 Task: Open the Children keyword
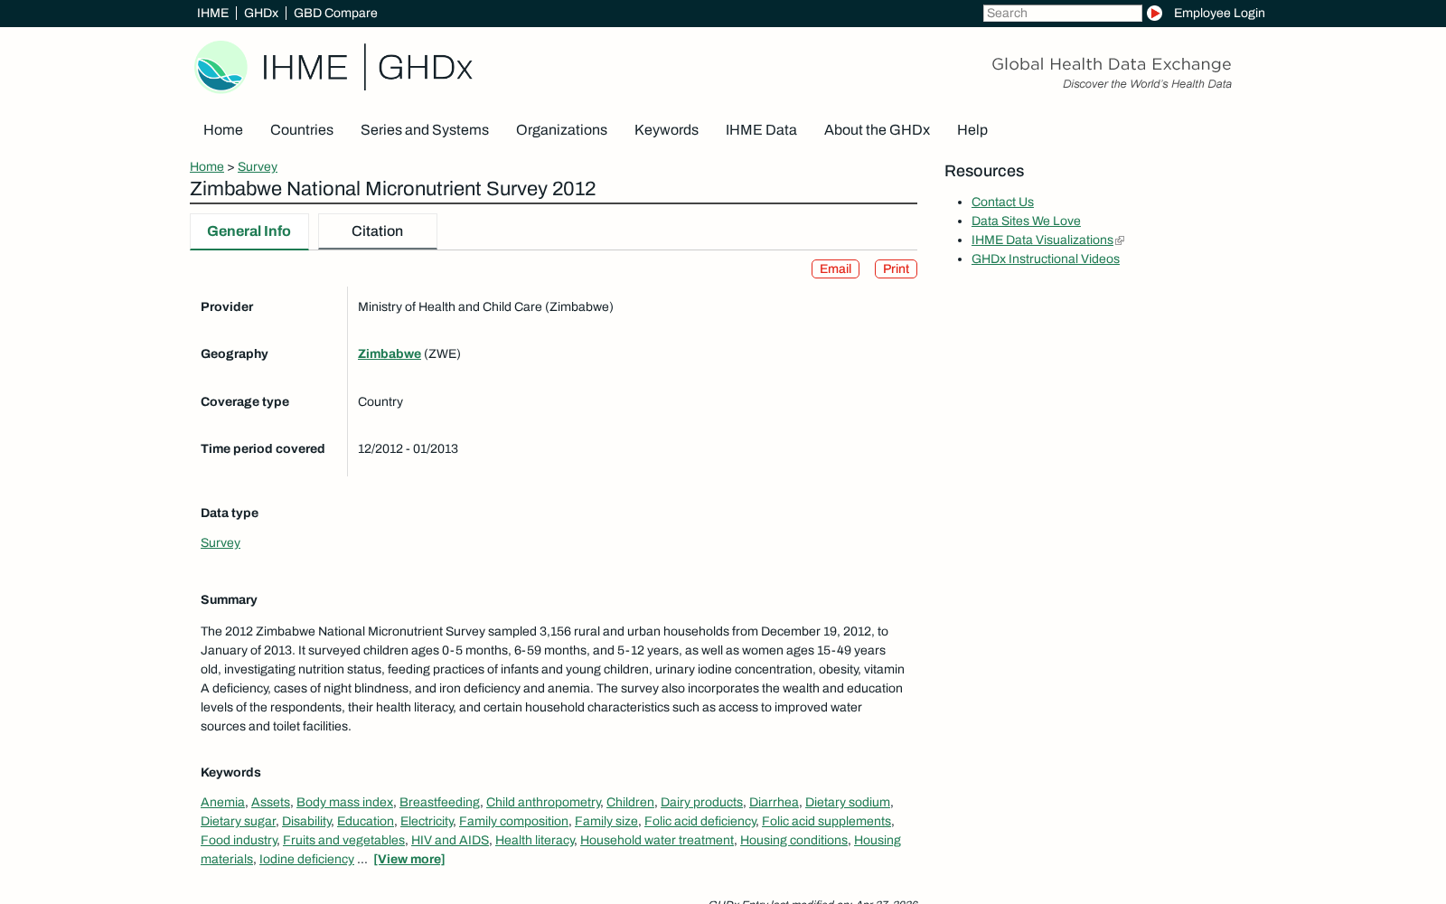(630, 803)
